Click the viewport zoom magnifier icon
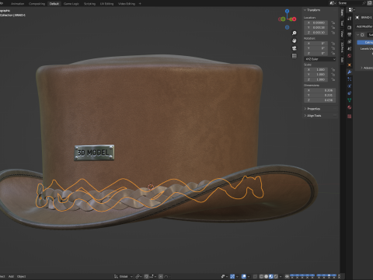 [295, 33]
